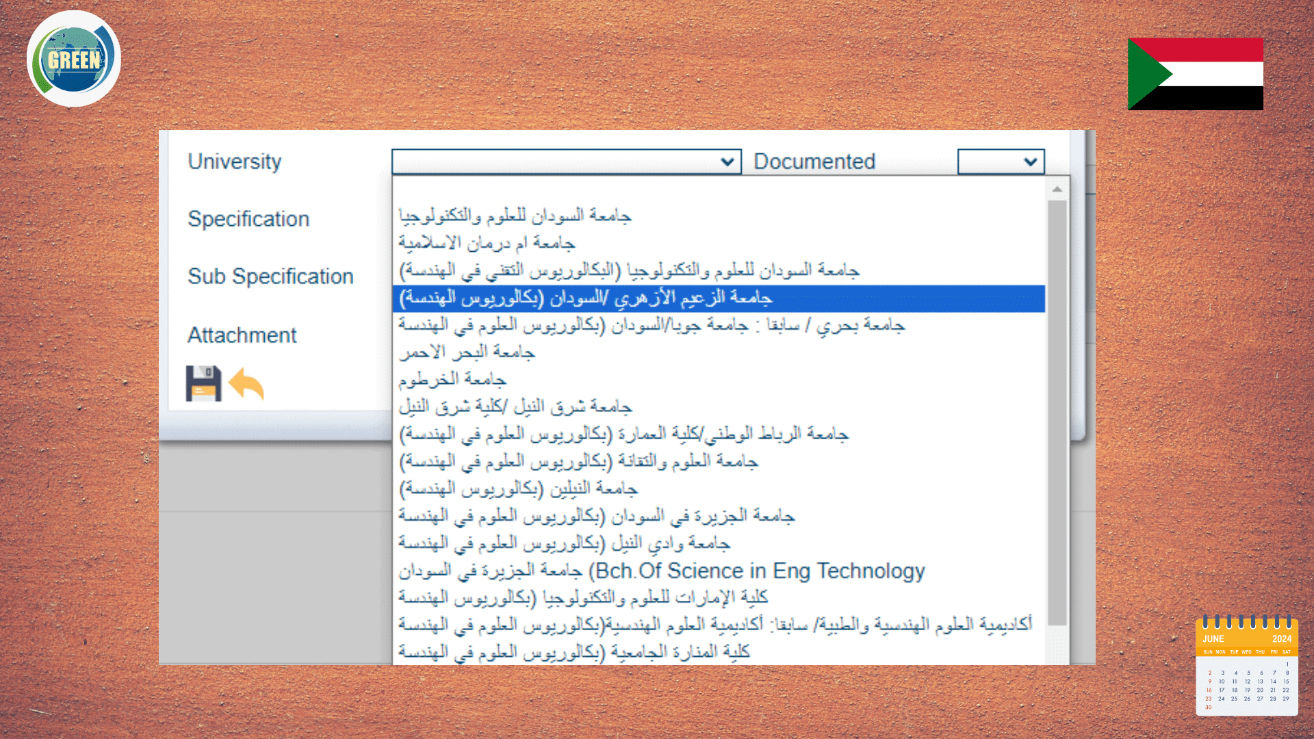
Task: Click the floppy disk save icon
Action: click(x=203, y=383)
